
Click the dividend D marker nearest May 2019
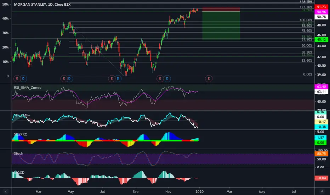[x=69, y=79]
